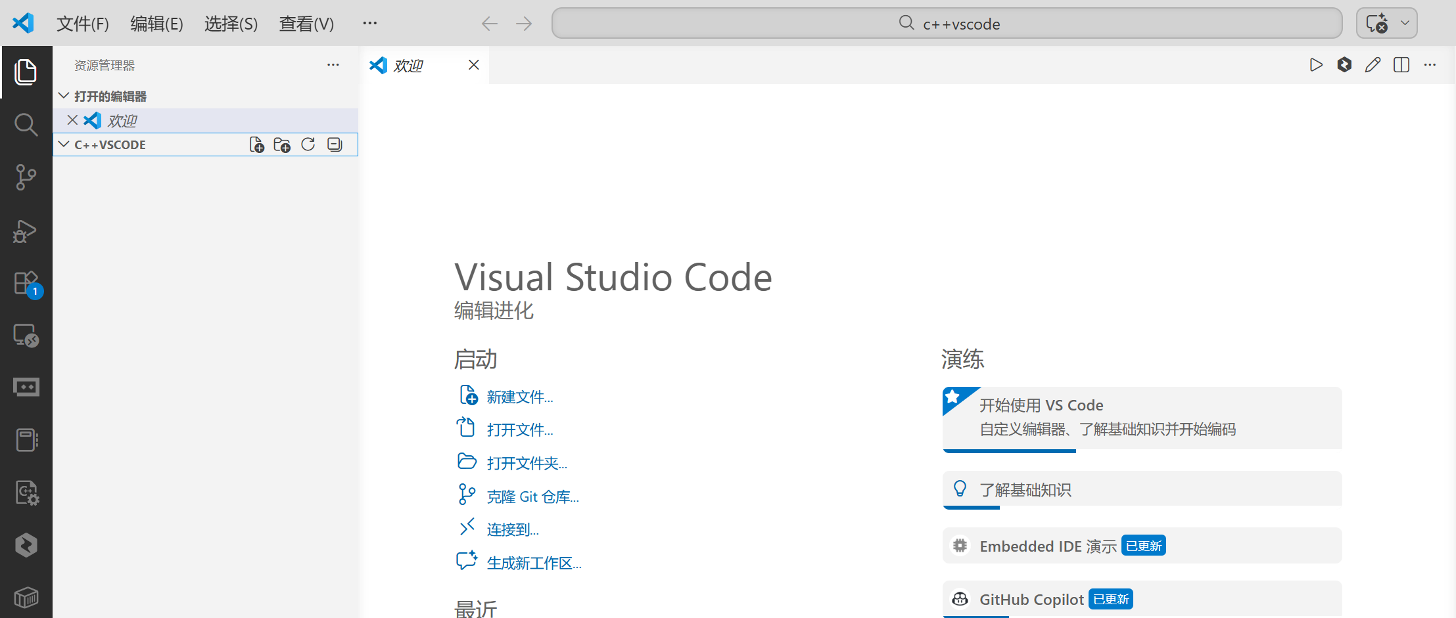
Task: Click the 新建文件... link
Action: (x=519, y=397)
